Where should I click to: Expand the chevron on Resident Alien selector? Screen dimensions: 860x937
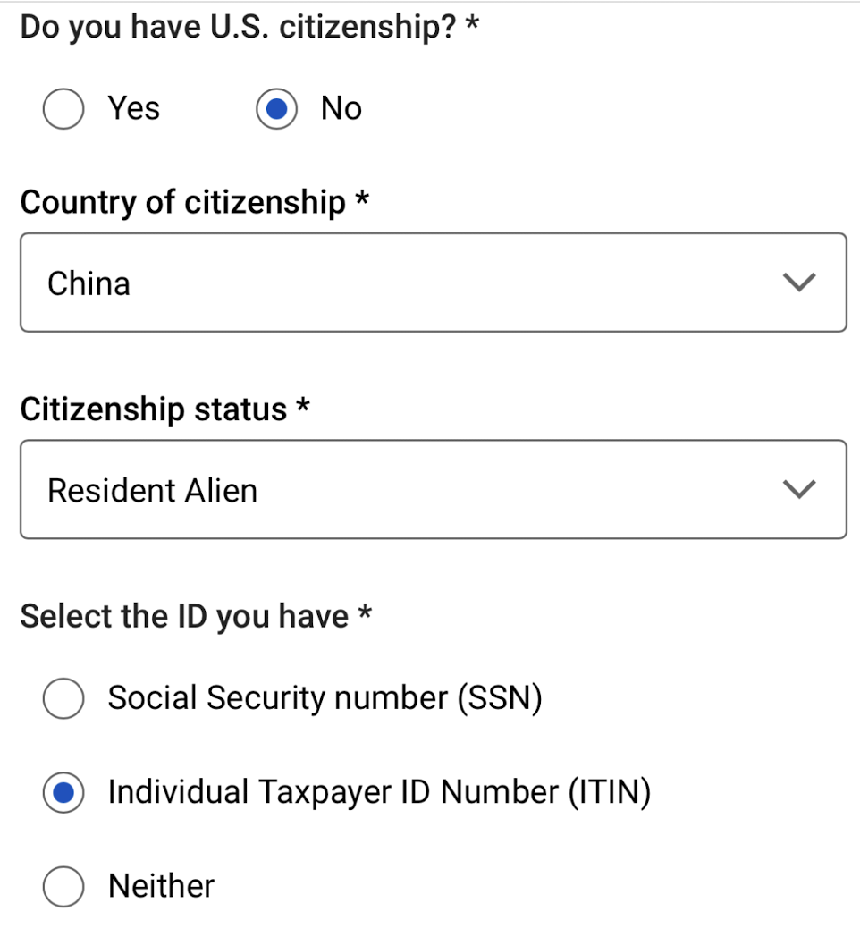coord(798,489)
